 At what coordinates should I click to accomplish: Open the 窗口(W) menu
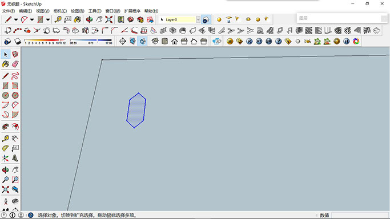[112, 11]
